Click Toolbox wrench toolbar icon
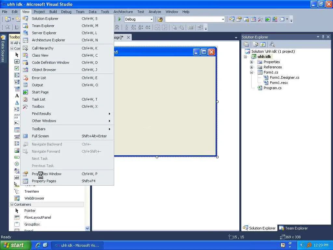The image size is (333, 250). [260, 19]
